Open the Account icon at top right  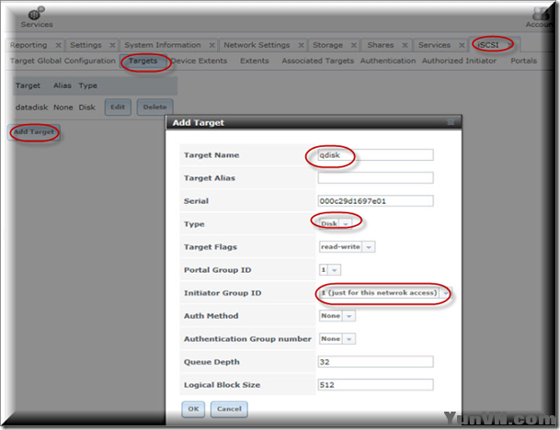click(x=541, y=17)
